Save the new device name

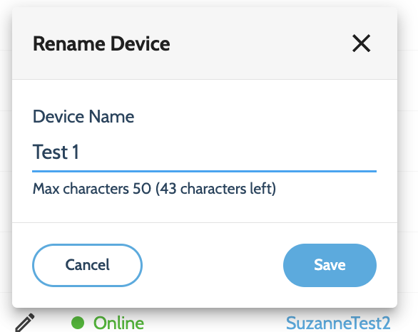click(x=330, y=265)
